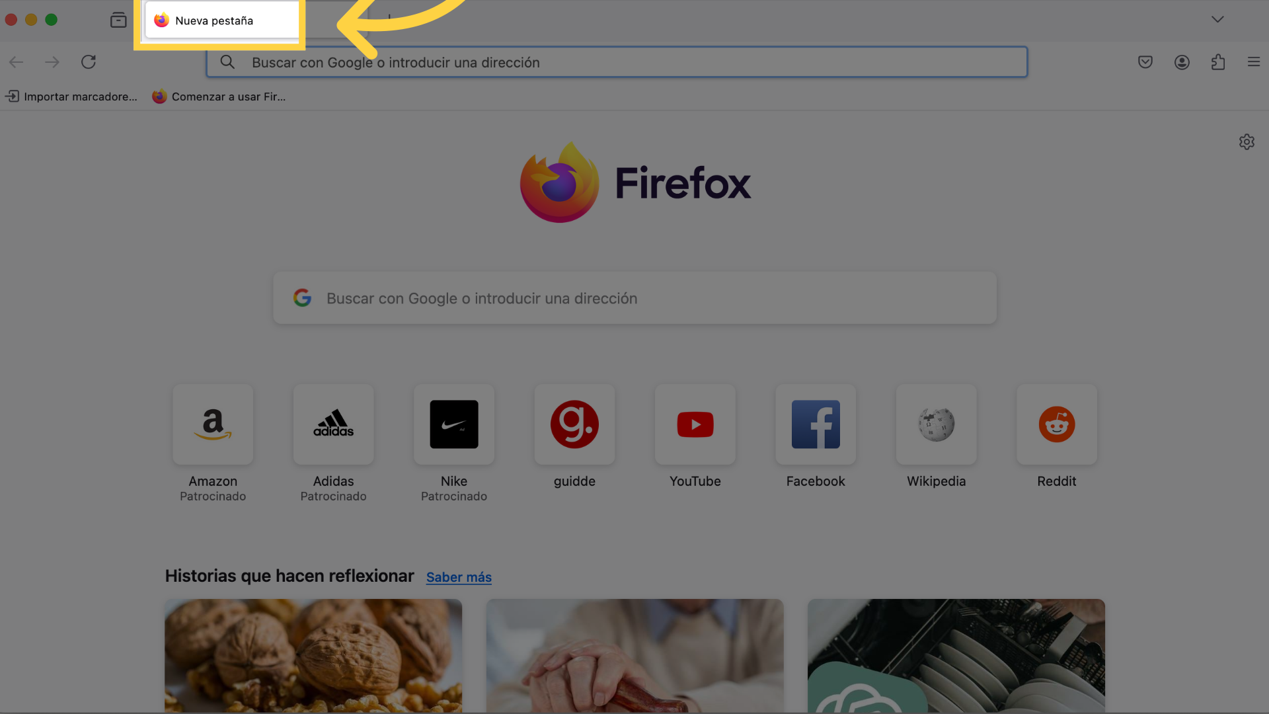Open the Firefox new tab settings gear
The image size is (1269, 714).
[x=1248, y=141]
